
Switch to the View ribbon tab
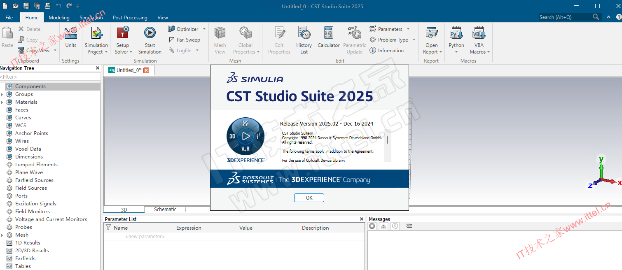[x=163, y=18]
